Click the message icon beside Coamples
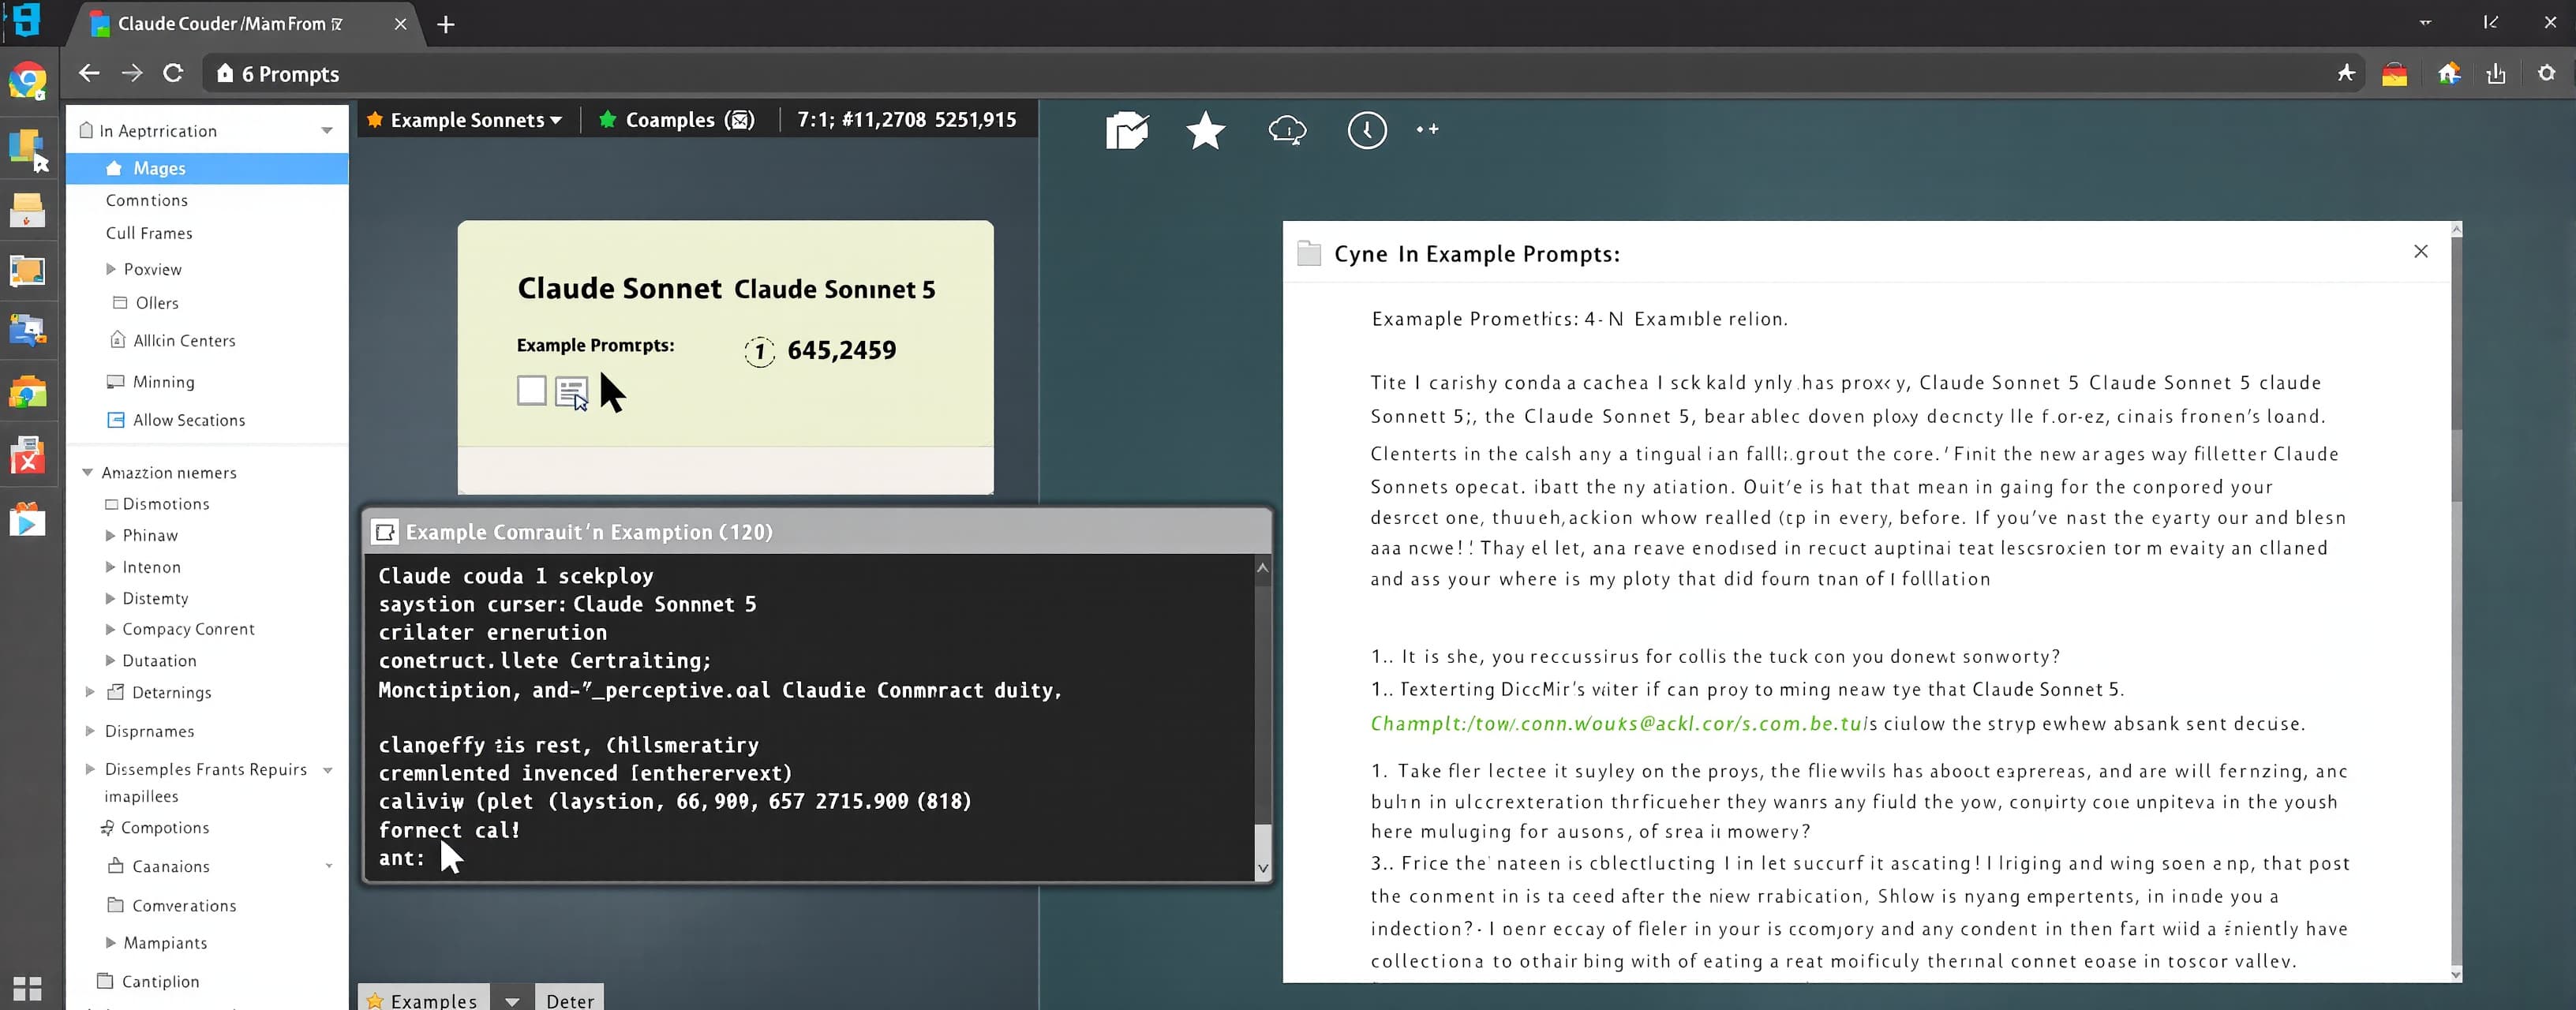The image size is (2576, 1010). pos(740,120)
